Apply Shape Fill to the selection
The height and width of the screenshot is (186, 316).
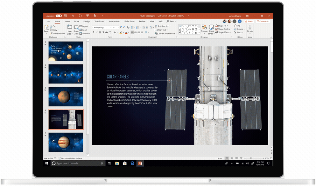tap(222, 26)
